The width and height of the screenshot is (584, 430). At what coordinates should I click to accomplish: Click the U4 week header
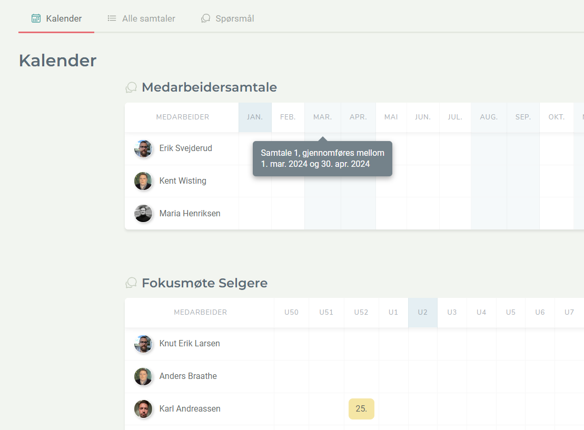(x=482, y=312)
